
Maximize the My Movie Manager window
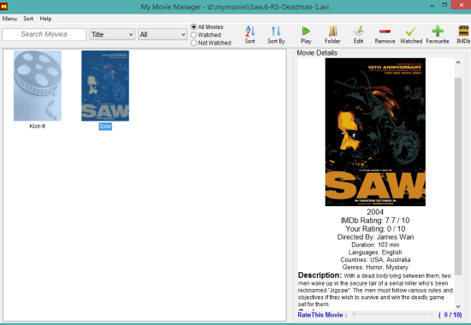pyautogui.click(x=444, y=5)
